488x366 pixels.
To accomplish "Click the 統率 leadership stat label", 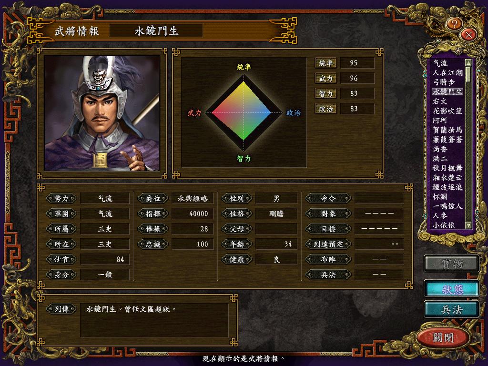I will pos(326,63).
